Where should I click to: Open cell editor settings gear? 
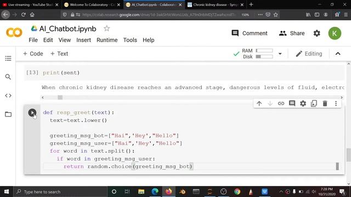[x=303, y=103]
